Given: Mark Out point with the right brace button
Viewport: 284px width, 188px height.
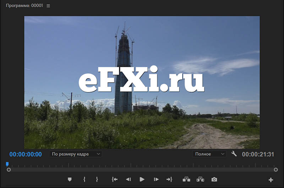Looking at the screenshot, I should pos(97,179).
